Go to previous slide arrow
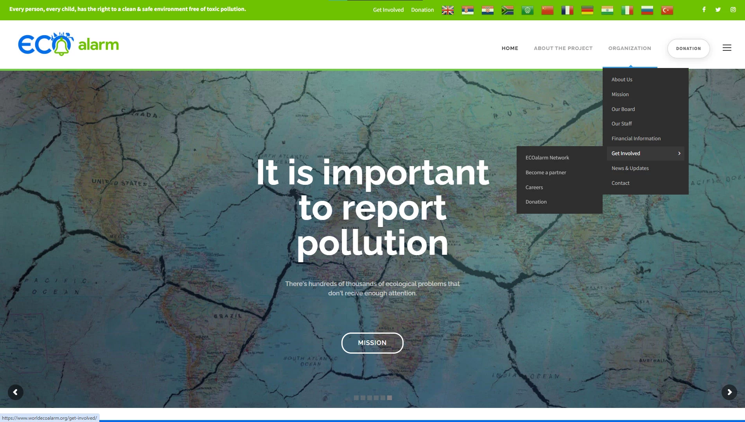The image size is (745, 422). [x=16, y=392]
